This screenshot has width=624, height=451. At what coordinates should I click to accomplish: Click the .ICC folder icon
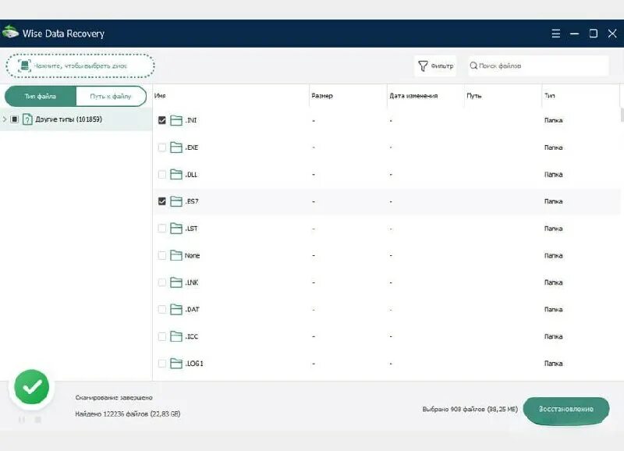176,336
